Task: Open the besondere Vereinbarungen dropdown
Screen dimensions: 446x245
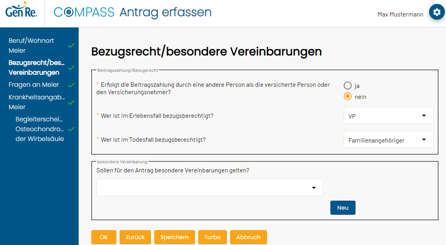Action: point(210,187)
